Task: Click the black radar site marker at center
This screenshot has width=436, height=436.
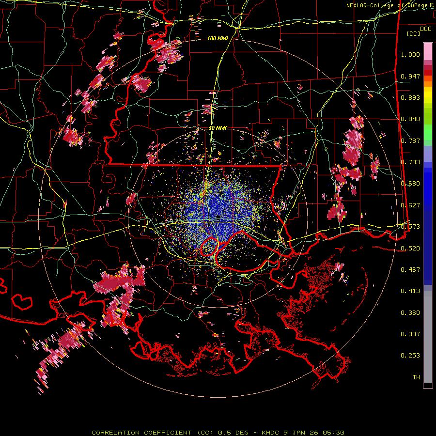Action: pyautogui.click(x=218, y=218)
